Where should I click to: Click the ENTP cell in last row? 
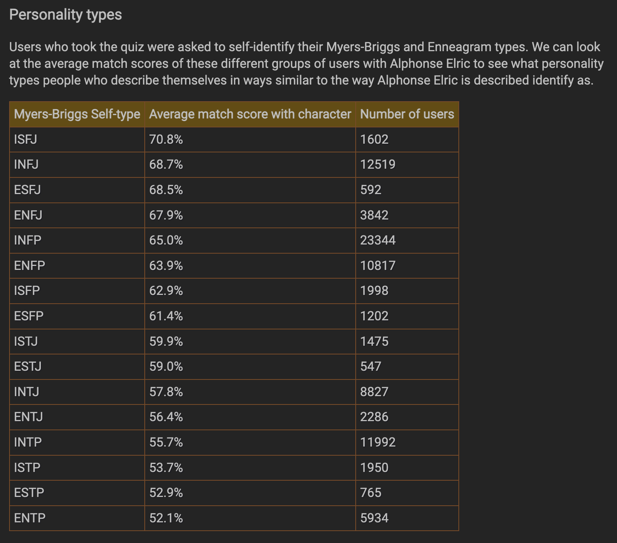[77, 518]
